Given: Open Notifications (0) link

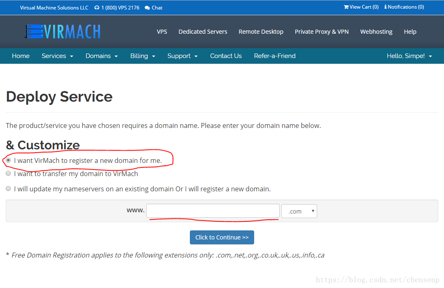Looking at the screenshot, I should (x=404, y=7).
